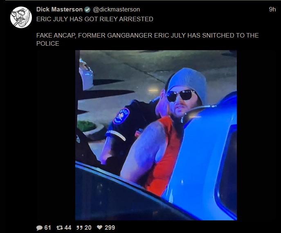Viewport: 281px width, 233px height.
Task: View the 299 likes count
Action: pos(110,227)
